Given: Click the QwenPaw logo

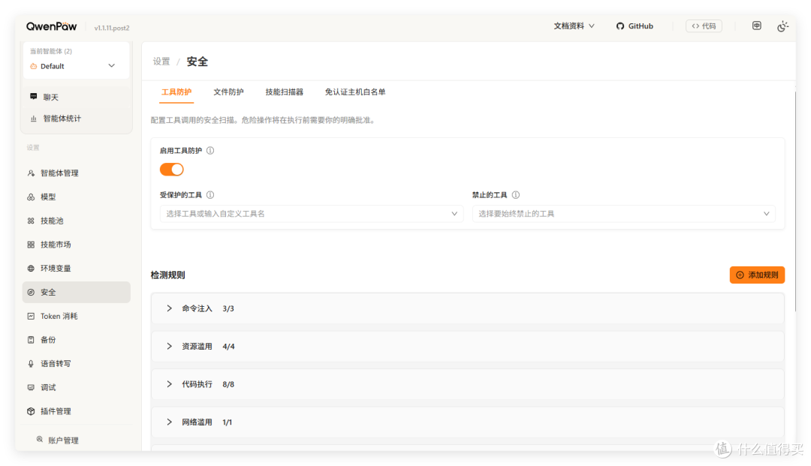Looking at the screenshot, I should point(51,26).
